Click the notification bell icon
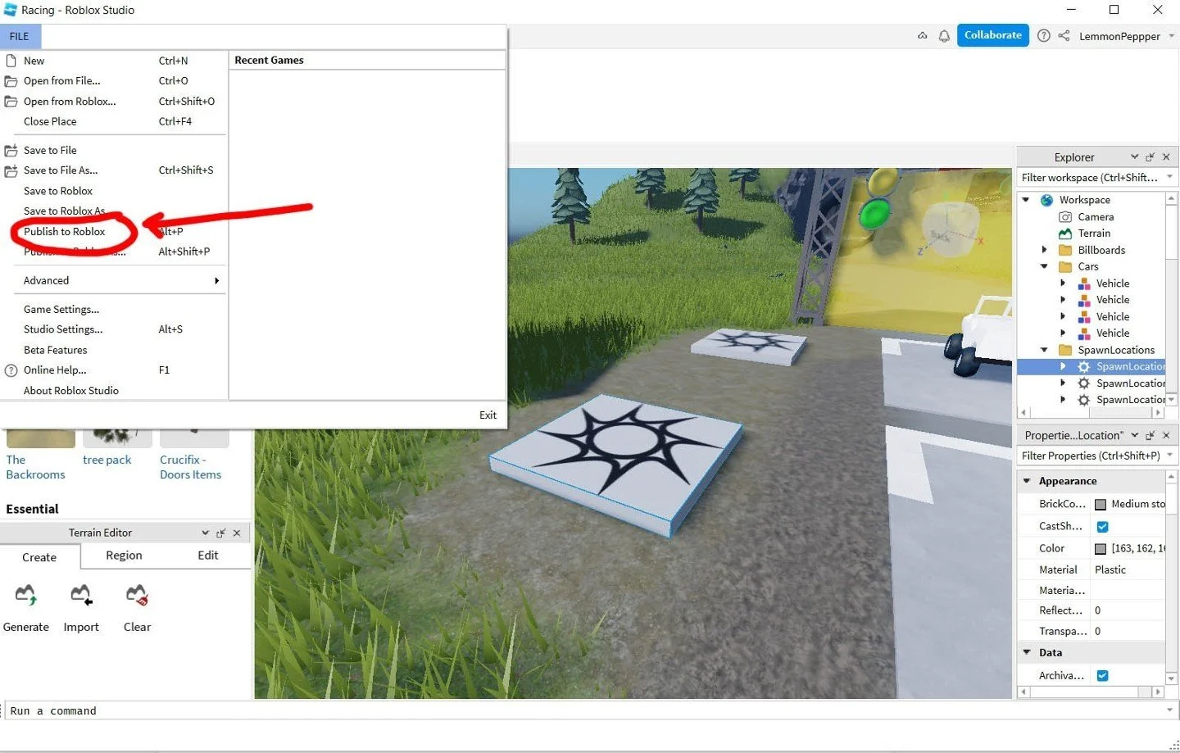 point(944,36)
